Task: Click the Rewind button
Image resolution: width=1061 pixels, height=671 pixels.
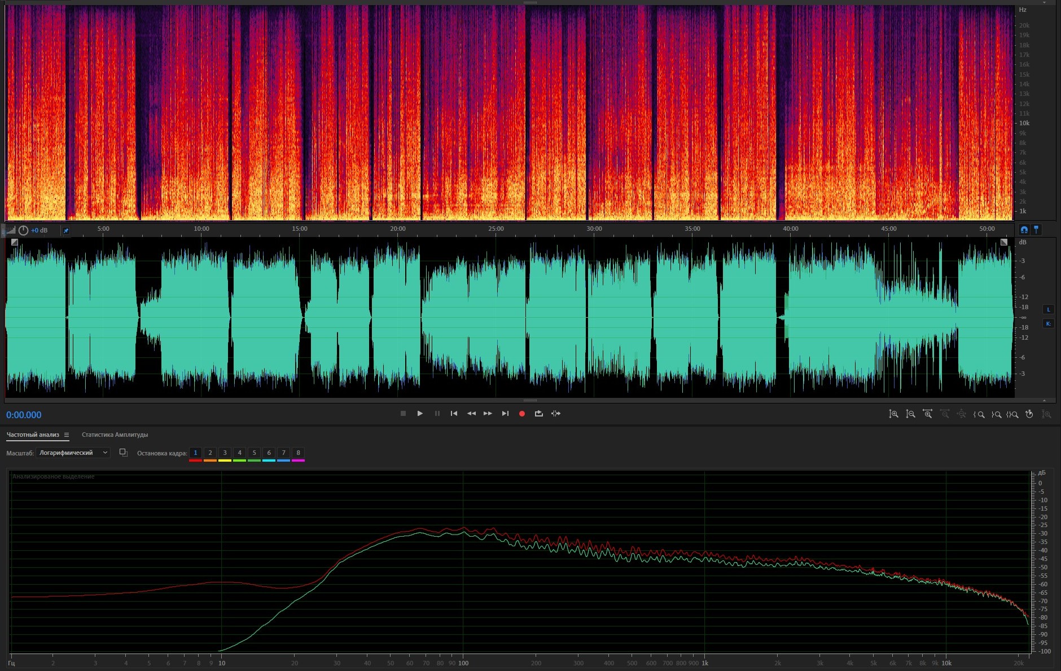Action: coord(471,414)
